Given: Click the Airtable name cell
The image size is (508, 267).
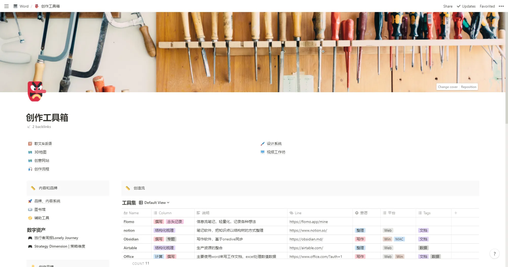Looking at the screenshot, I should pos(136,248).
